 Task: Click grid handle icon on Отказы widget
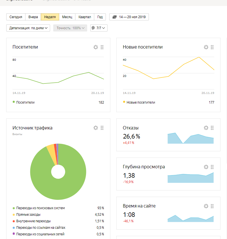click(212, 128)
